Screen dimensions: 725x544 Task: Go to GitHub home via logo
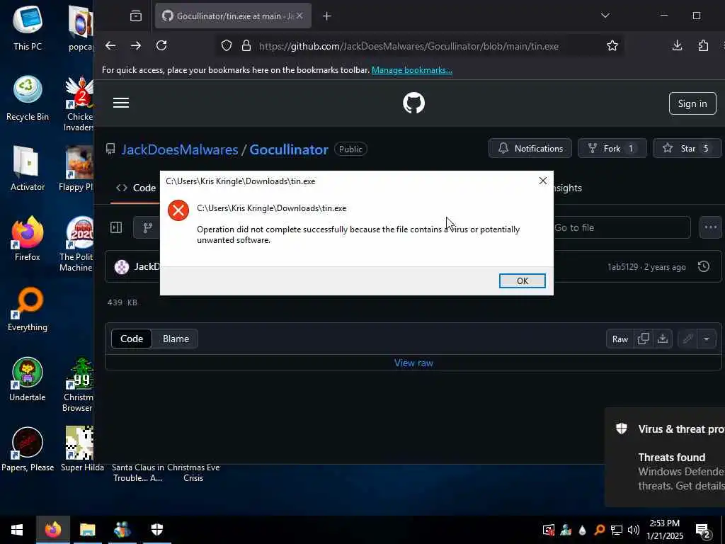coord(413,103)
